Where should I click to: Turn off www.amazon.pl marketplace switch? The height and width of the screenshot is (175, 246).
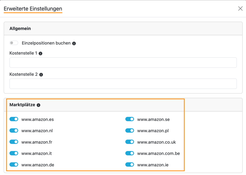130,130
